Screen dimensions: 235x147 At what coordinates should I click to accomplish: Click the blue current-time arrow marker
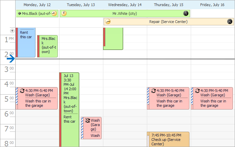pyautogui.click(x=11, y=59)
